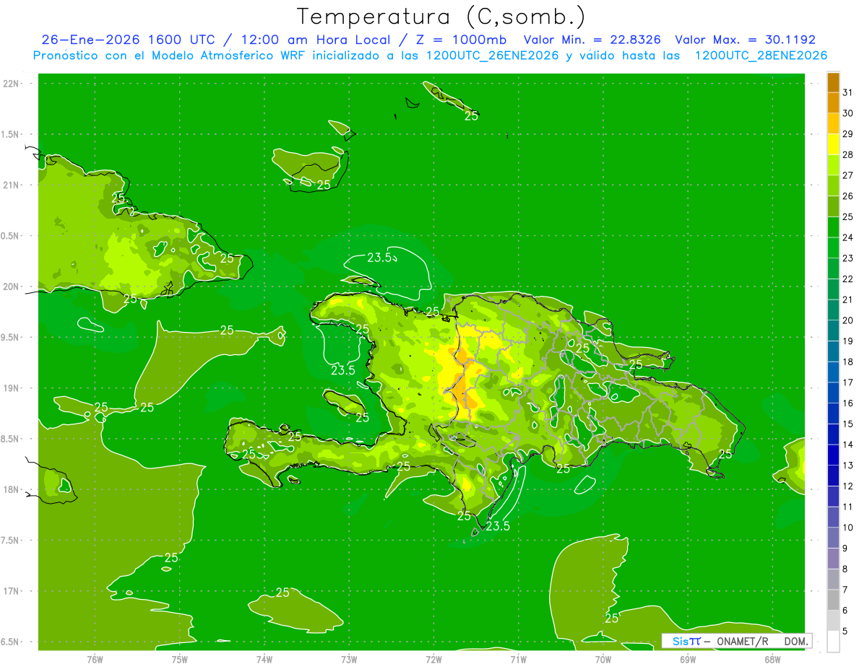
Task: Click the "18N" latitude label
Action: tap(12, 489)
